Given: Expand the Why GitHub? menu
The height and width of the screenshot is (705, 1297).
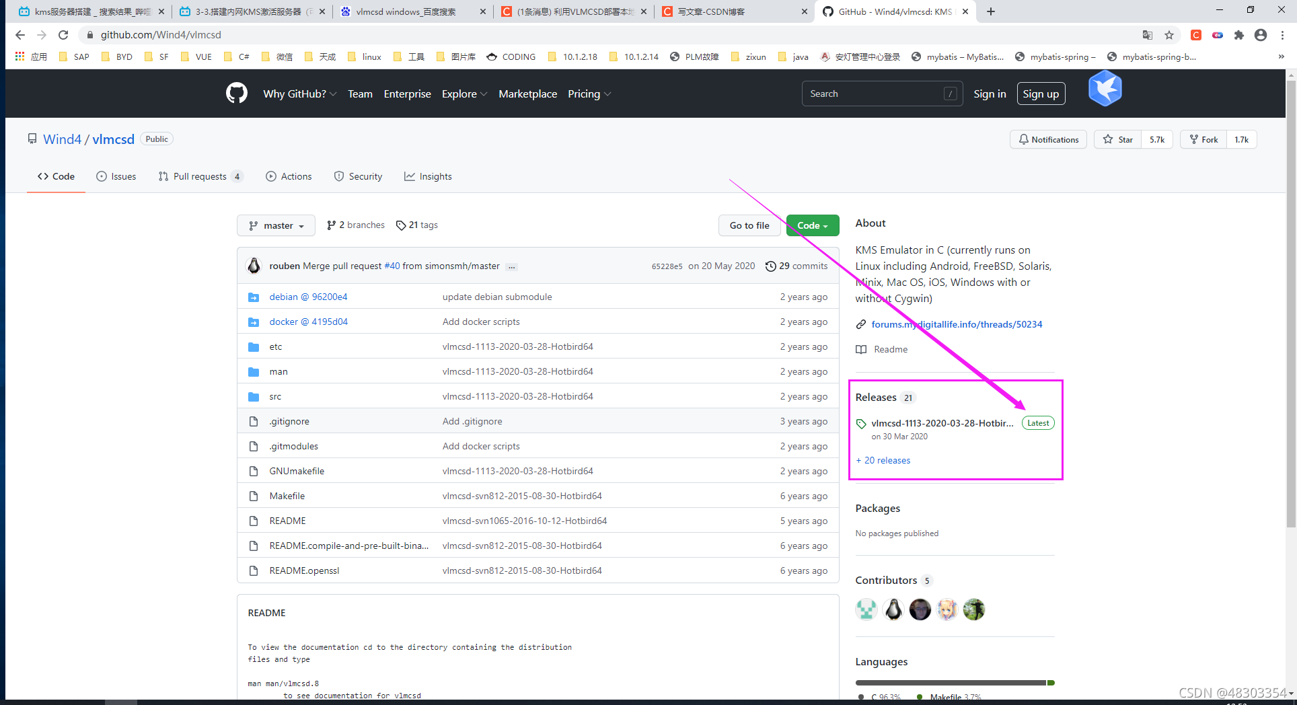Looking at the screenshot, I should pos(300,94).
